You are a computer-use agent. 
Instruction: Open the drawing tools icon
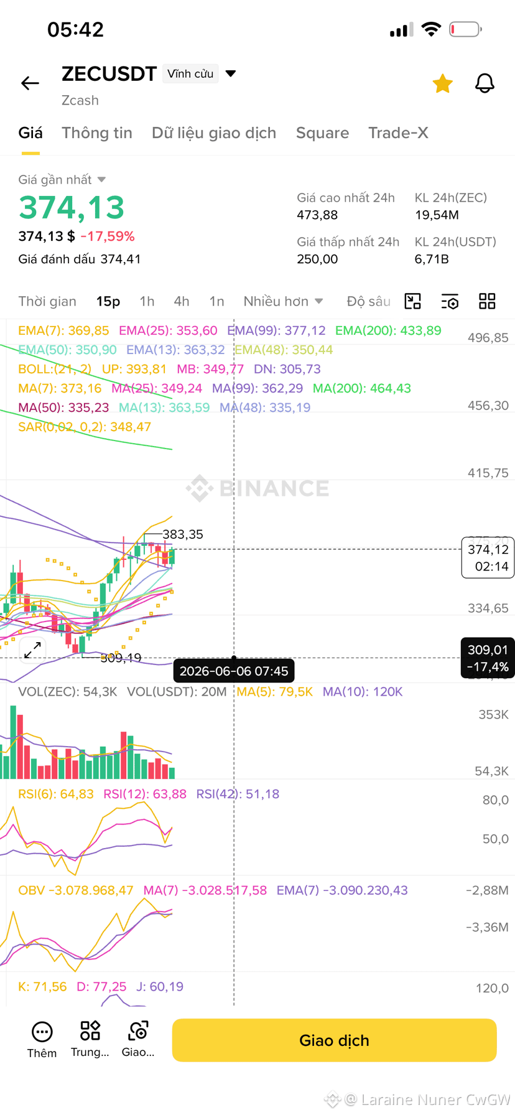(x=413, y=301)
